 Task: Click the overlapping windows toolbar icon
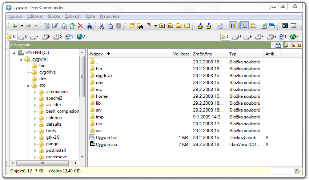[272, 26]
